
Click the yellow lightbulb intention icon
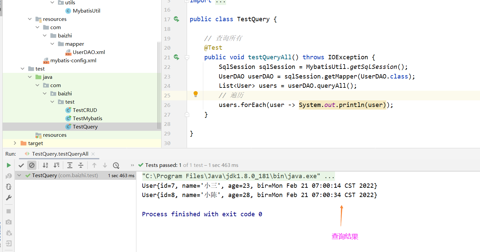pyautogui.click(x=196, y=94)
